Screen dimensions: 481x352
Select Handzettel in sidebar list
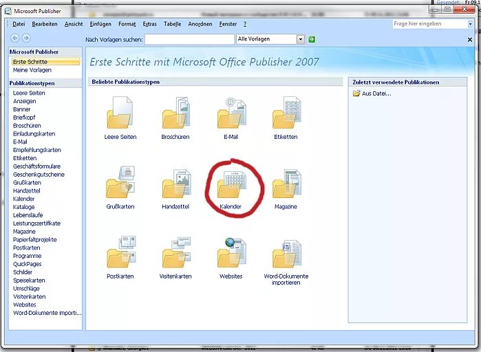coord(26,191)
